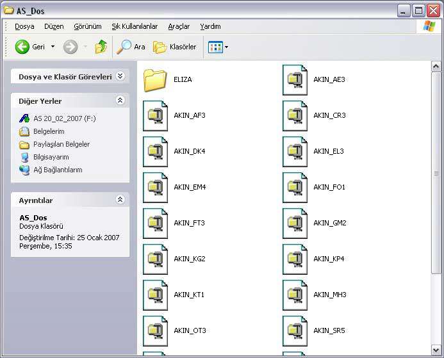Open the Geri history dropdown arrow
This screenshot has height=358, width=444.
tap(53, 46)
